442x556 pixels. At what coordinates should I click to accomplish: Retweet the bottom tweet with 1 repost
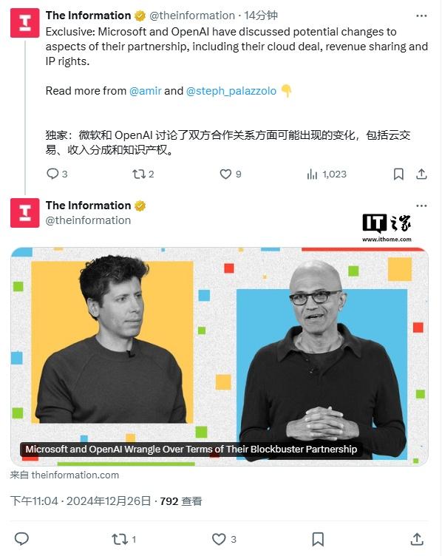pyautogui.click(x=119, y=539)
